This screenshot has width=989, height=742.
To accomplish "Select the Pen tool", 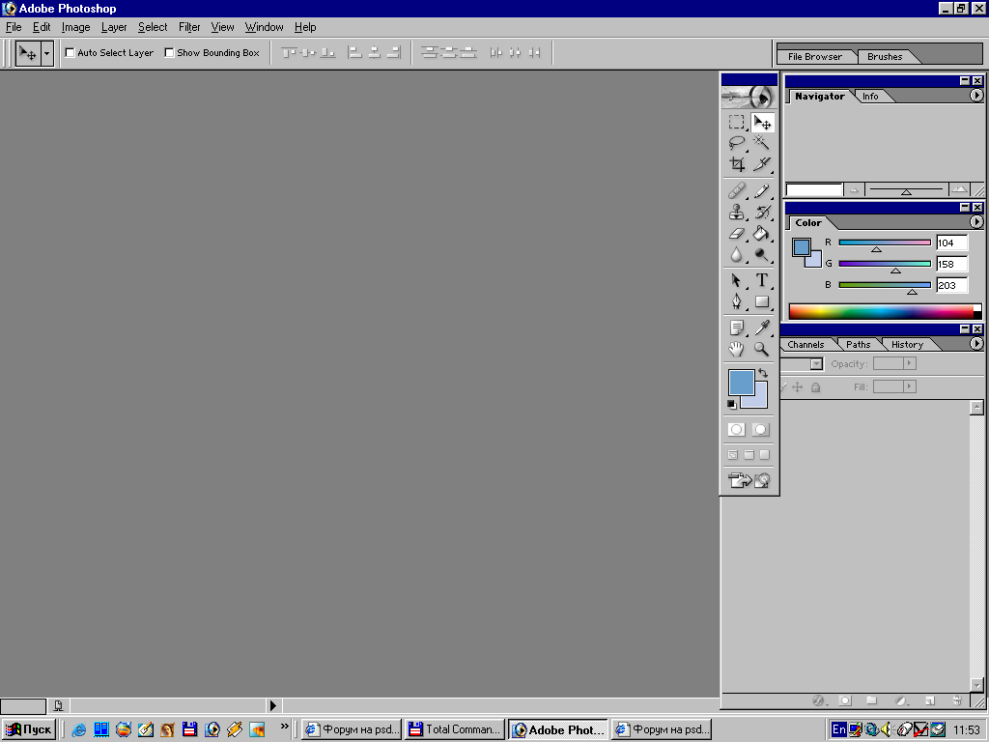I will coord(736,301).
